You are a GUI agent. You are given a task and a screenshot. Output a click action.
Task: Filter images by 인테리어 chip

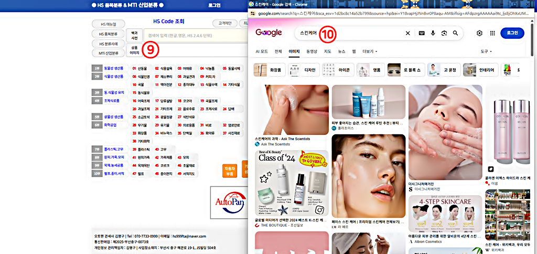(480, 70)
